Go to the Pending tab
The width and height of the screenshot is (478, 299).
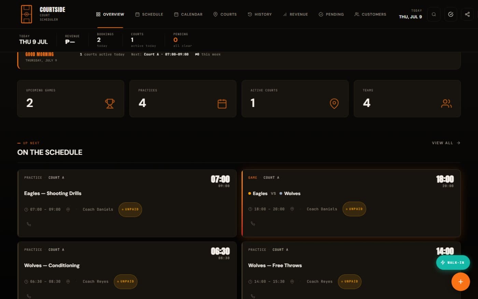pyautogui.click(x=331, y=14)
